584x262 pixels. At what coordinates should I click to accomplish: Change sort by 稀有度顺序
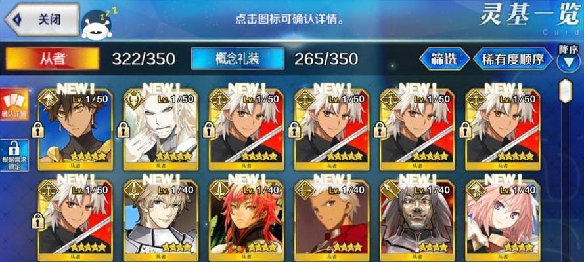tap(513, 59)
